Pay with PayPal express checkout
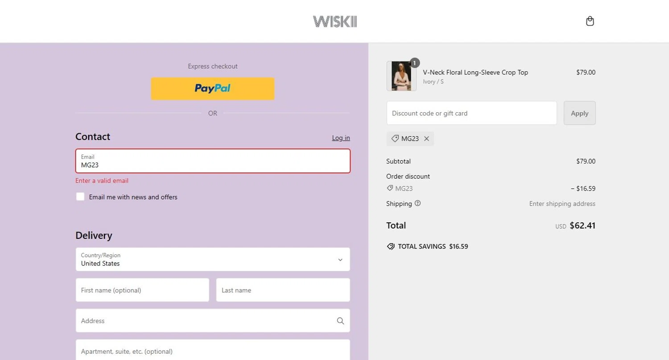This screenshot has height=360, width=669. (213, 88)
